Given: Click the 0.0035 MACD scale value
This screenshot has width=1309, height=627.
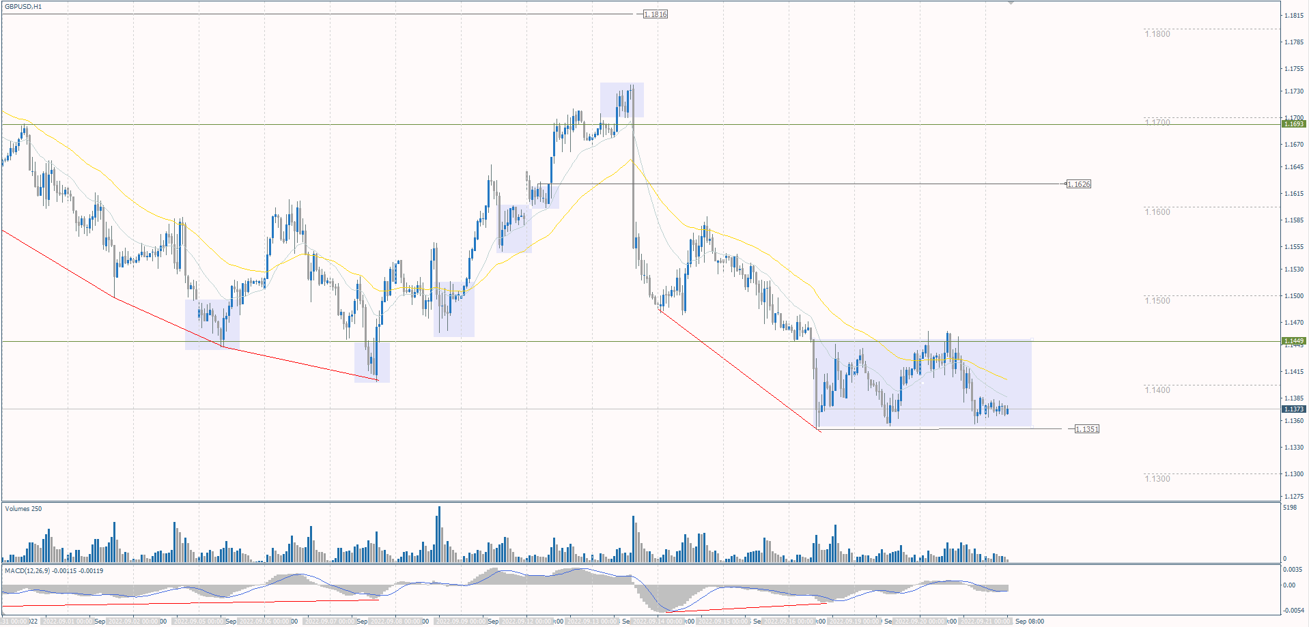Looking at the screenshot, I should 1293,570.
